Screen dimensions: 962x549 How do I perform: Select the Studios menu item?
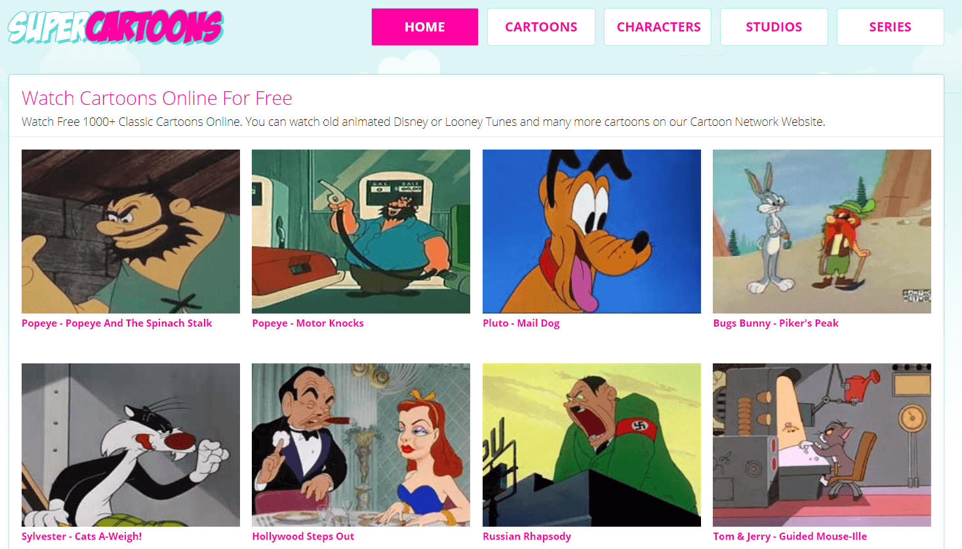coord(774,27)
